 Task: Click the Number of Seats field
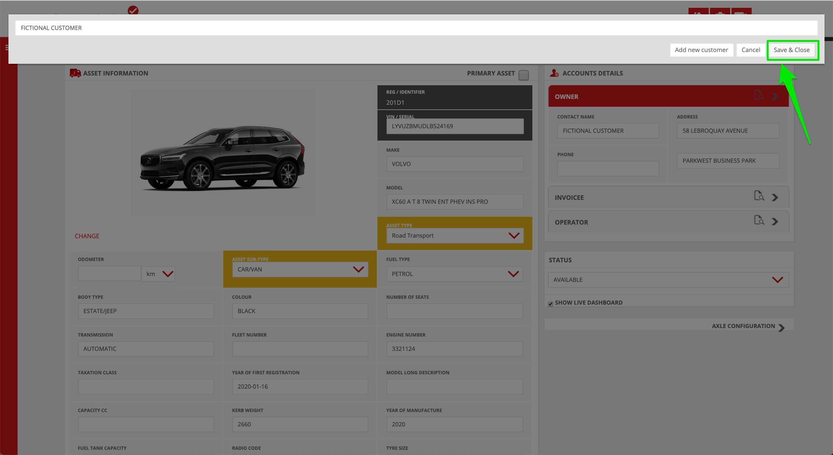[455, 311]
